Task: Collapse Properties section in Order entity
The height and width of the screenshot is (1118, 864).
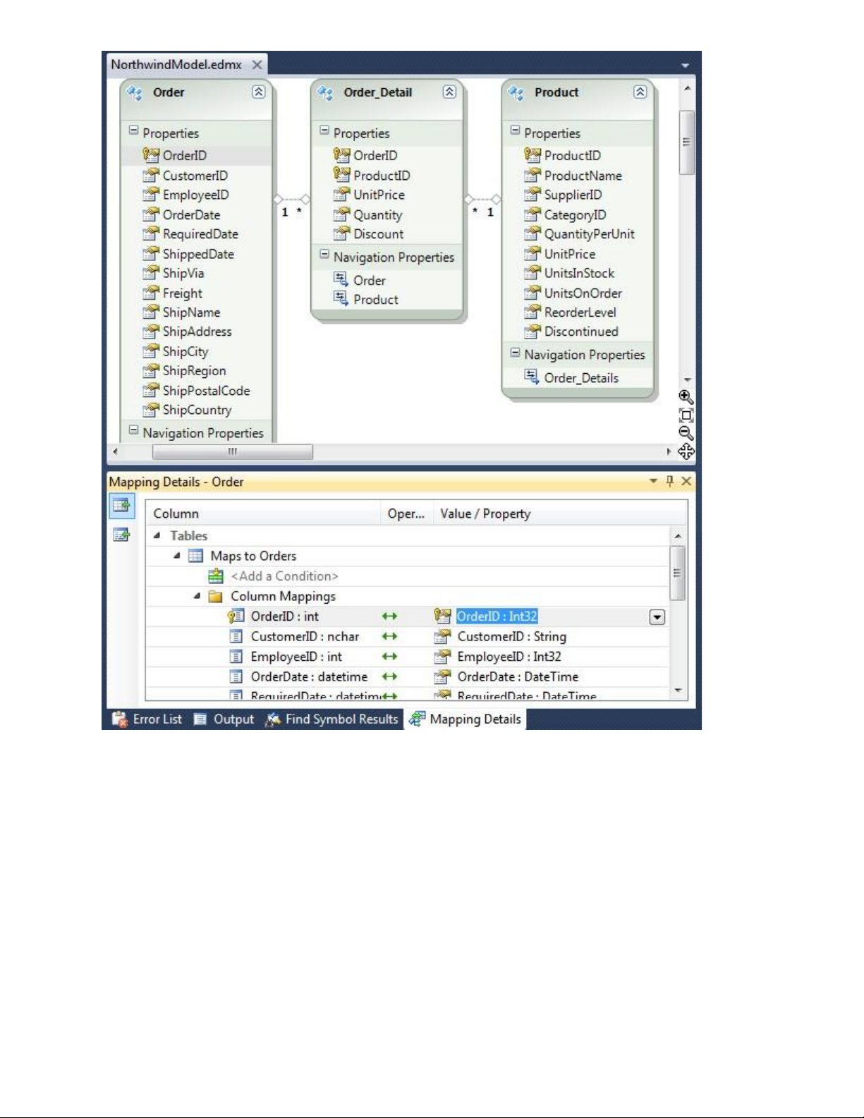Action: (133, 130)
